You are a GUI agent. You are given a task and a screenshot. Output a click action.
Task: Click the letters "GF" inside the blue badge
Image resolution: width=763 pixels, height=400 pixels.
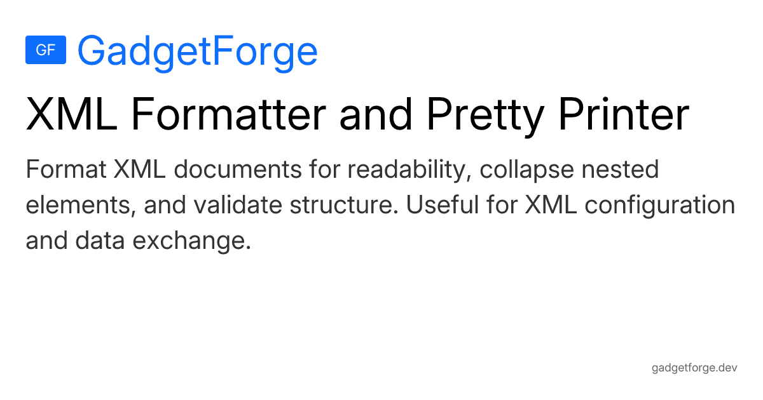(46, 50)
